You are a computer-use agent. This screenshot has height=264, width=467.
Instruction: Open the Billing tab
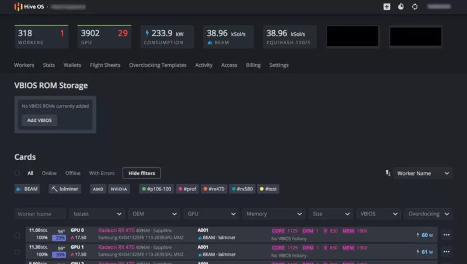pyautogui.click(x=253, y=65)
